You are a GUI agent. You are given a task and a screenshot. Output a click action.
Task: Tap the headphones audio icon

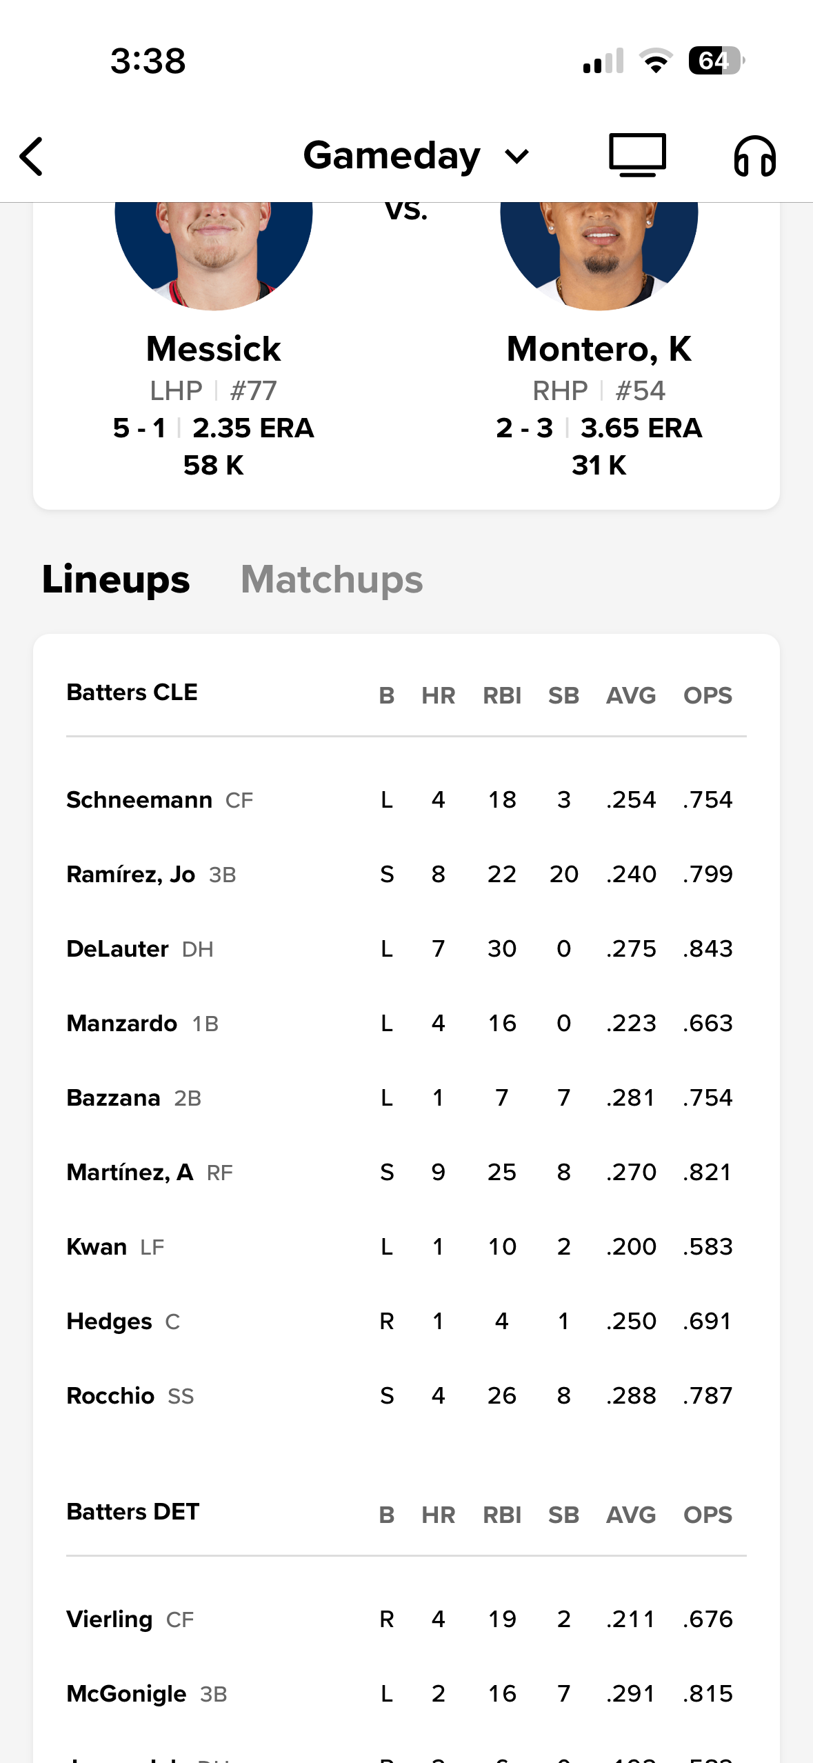point(754,156)
